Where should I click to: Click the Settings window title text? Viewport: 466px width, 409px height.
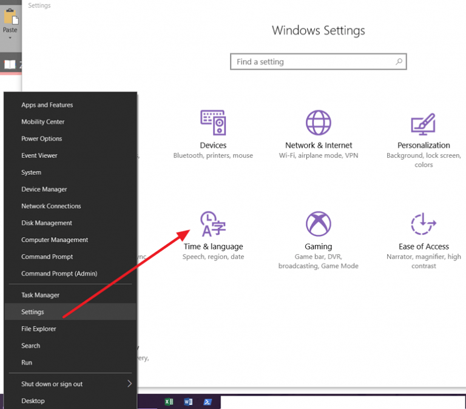(x=39, y=5)
